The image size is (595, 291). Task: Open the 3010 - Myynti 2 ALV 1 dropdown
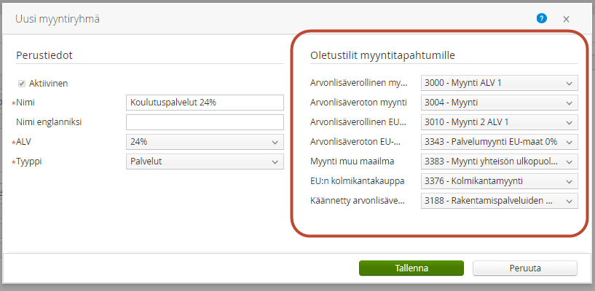point(499,122)
